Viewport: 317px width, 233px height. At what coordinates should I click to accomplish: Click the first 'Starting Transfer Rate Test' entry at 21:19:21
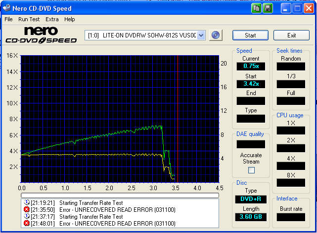[x=91, y=203]
